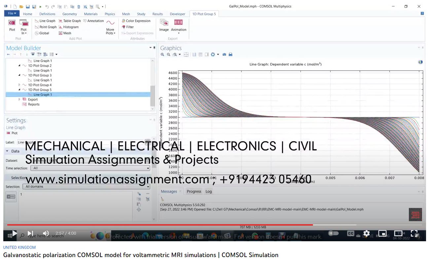Open the Plot In dropdown
430x262 pixels.
pyautogui.click(x=23, y=27)
